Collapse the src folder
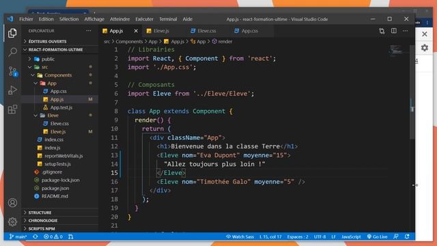 [x=60, y=67]
